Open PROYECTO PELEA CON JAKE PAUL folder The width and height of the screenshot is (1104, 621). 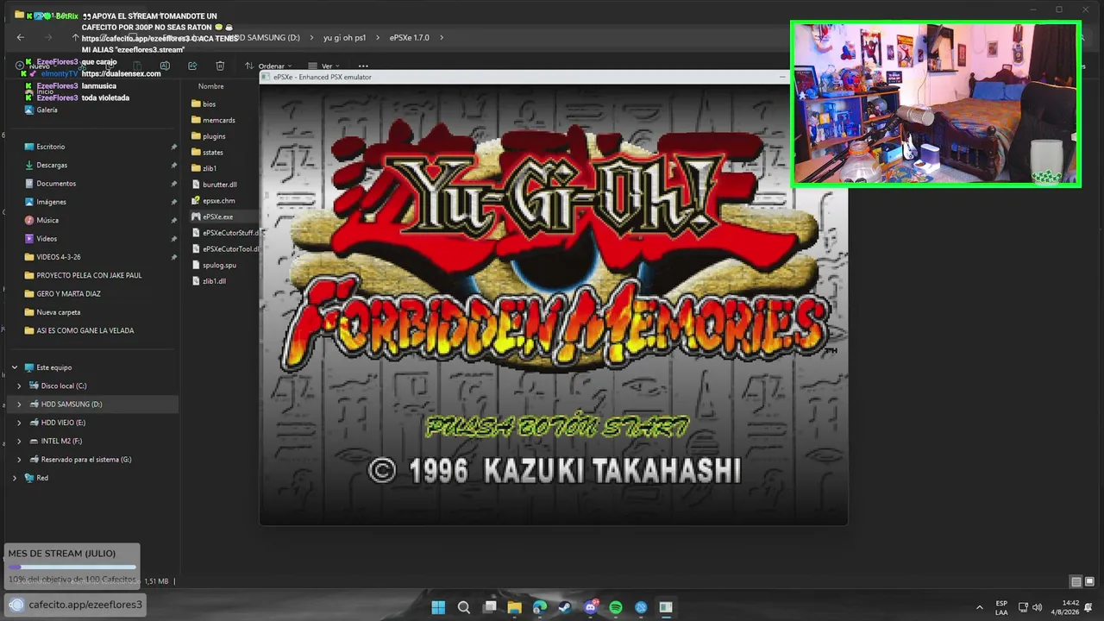click(x=89, y=275)
